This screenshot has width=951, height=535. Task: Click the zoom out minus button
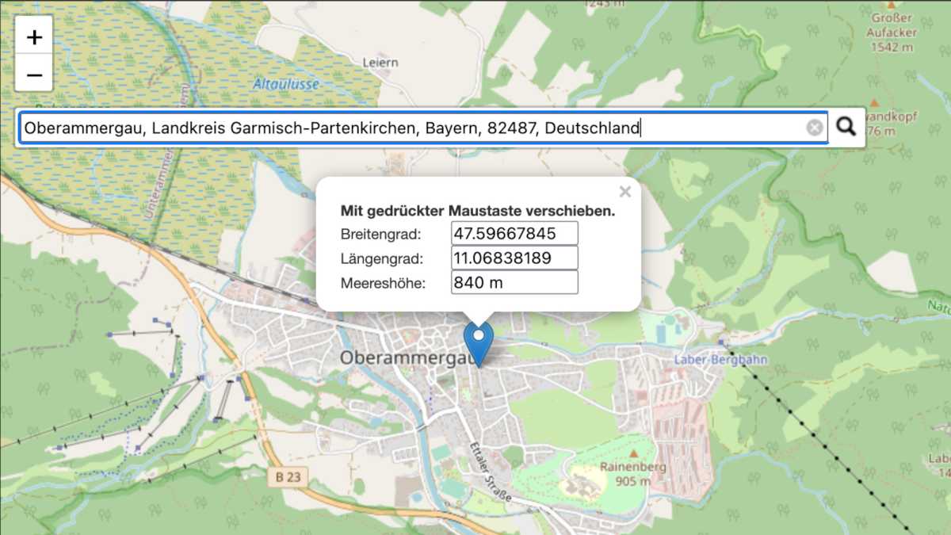[34, 75]
